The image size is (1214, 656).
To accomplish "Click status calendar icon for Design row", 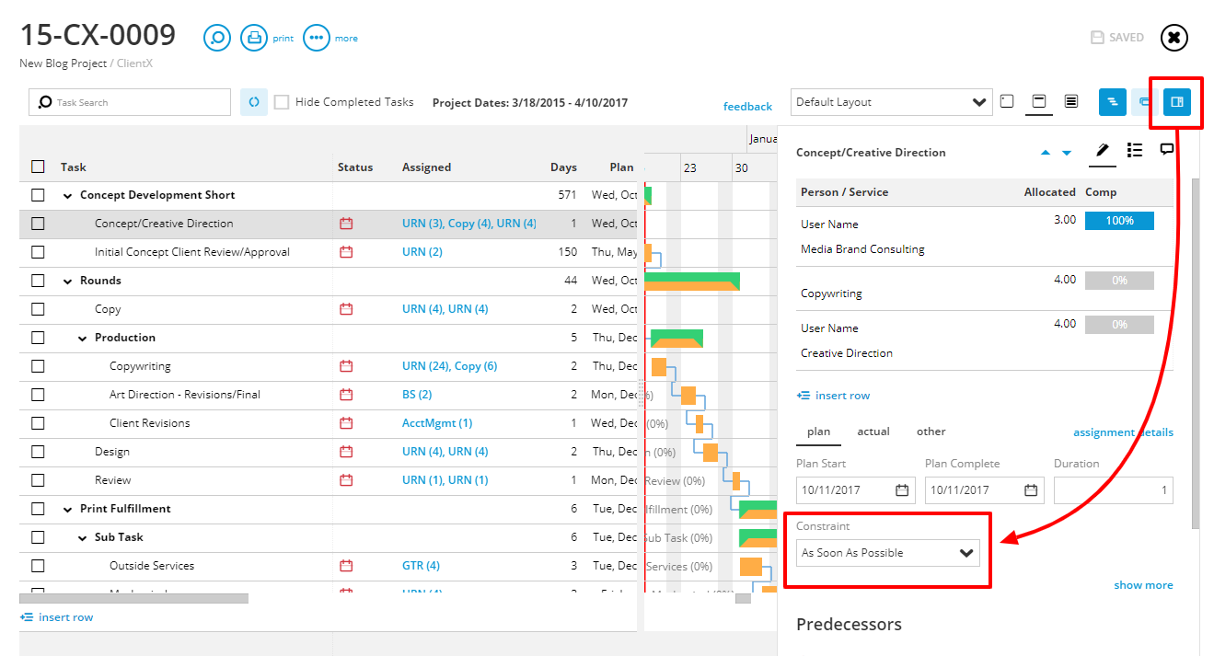I will [x=346, y=452].
